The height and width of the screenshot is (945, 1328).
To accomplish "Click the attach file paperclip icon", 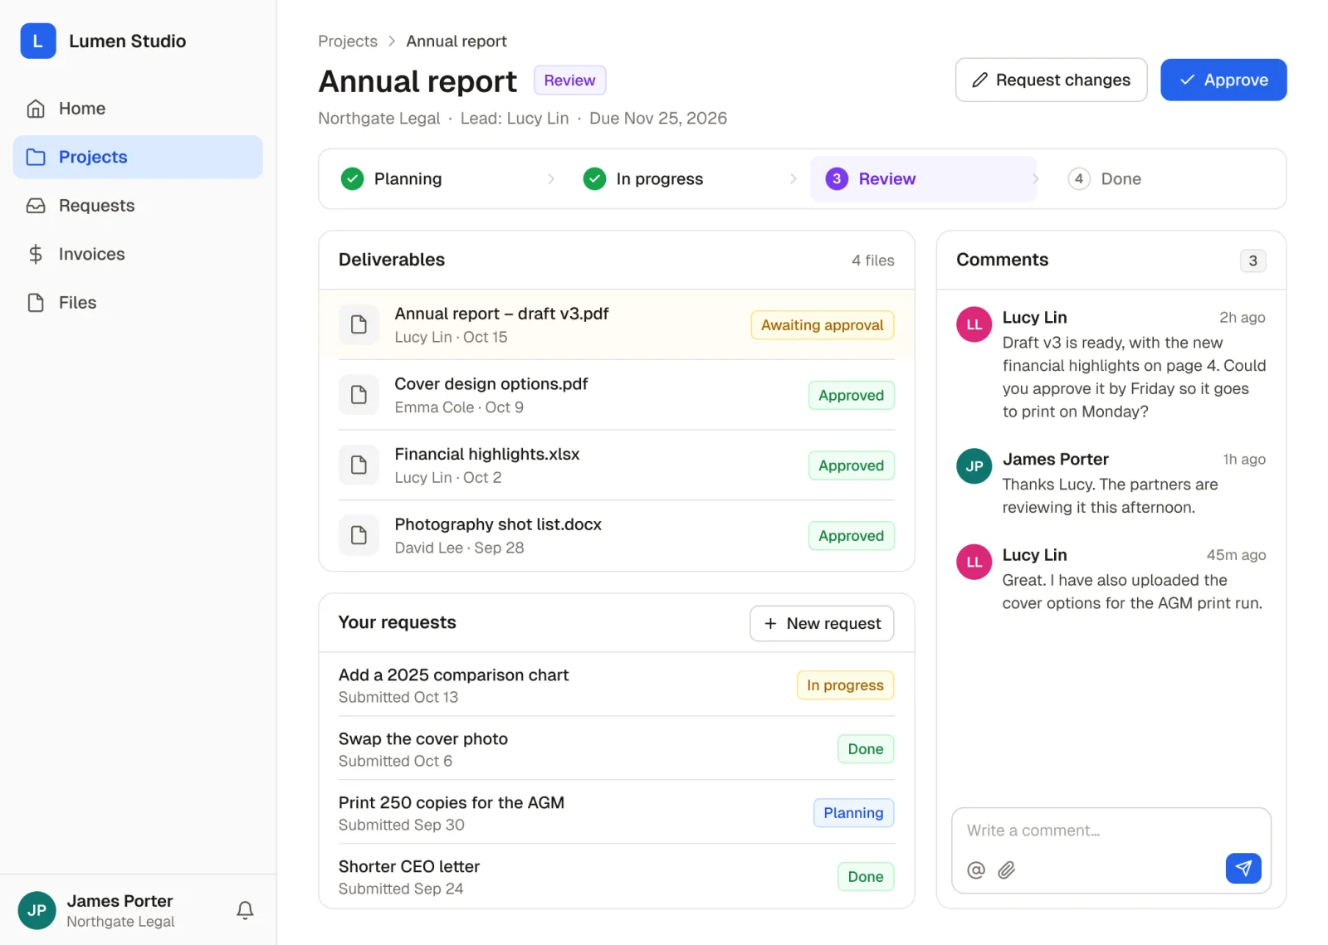I will [x=1007, y=869].
